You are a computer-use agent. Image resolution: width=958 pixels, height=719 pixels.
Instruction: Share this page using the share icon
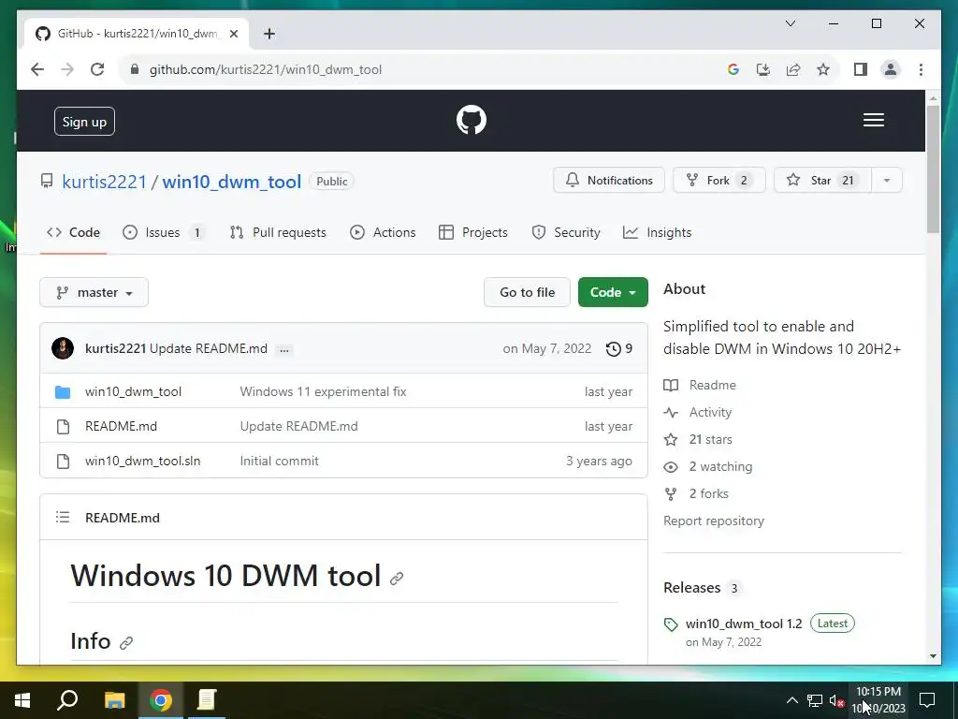click(793, 69)
